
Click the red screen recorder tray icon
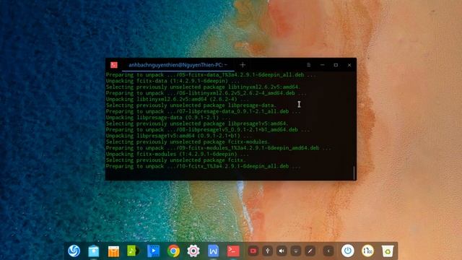pos(253,251)
